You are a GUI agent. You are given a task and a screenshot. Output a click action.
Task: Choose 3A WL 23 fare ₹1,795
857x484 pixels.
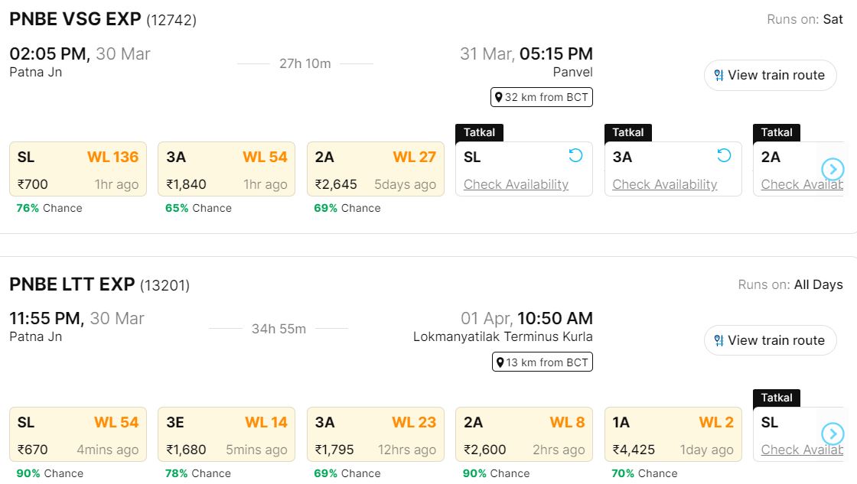point(375,434)
